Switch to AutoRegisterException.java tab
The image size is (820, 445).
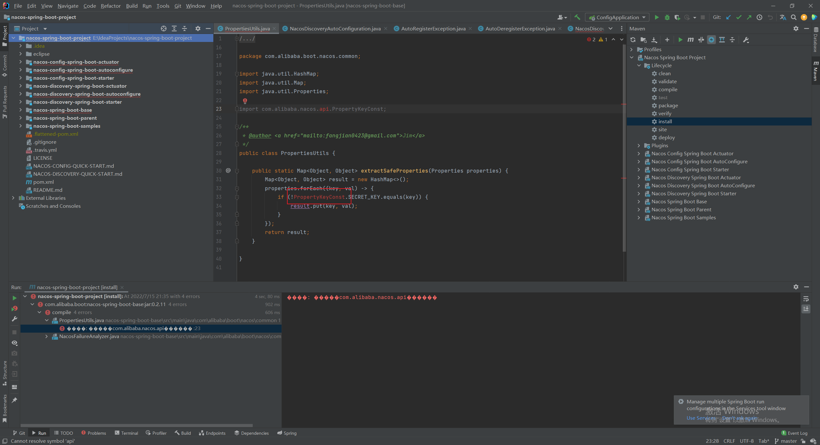click(433, 28)
